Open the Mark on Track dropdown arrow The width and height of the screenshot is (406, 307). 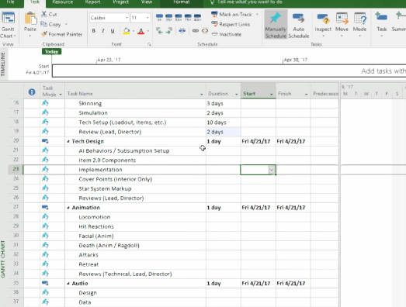pos(257,15)
